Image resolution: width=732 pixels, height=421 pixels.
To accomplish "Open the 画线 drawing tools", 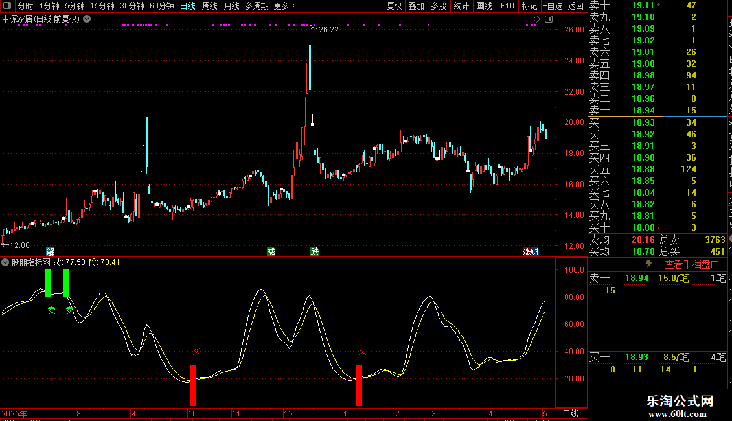I will [x=484, y=6].
